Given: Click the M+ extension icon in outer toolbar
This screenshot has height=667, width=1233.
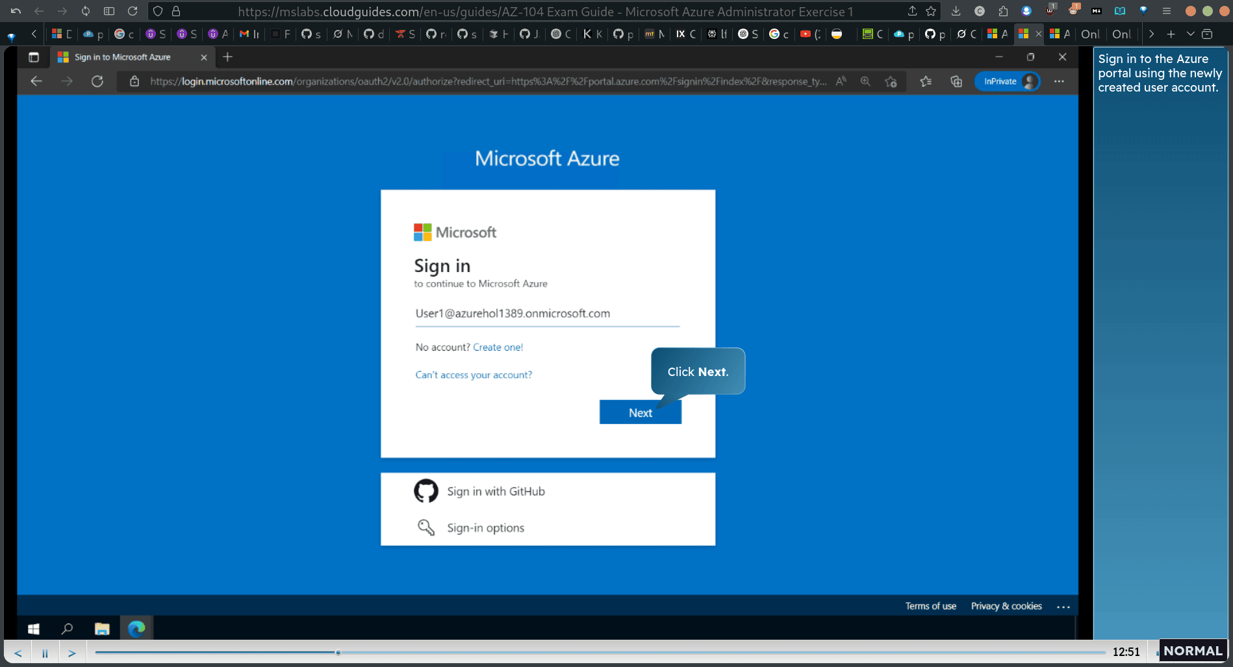Looking at the screenshot, I should click(1097, 11).
